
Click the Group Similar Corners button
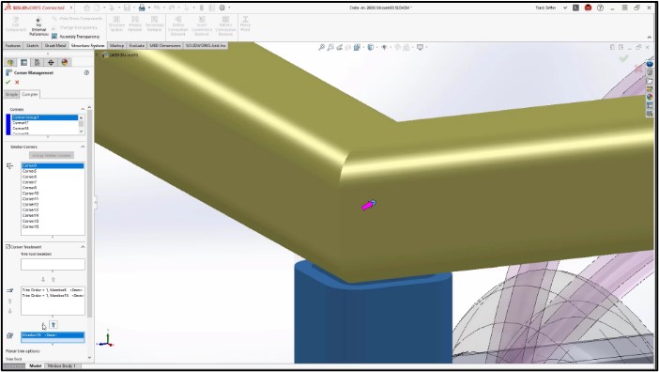[52, 156]
